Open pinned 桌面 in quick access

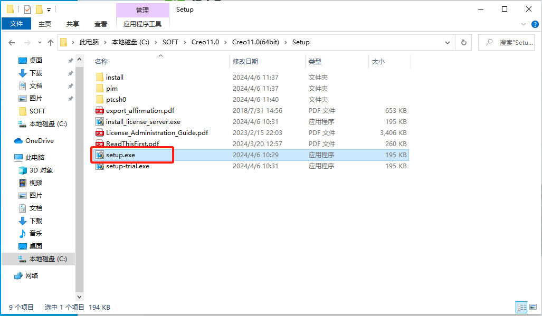tap(35, 61)
